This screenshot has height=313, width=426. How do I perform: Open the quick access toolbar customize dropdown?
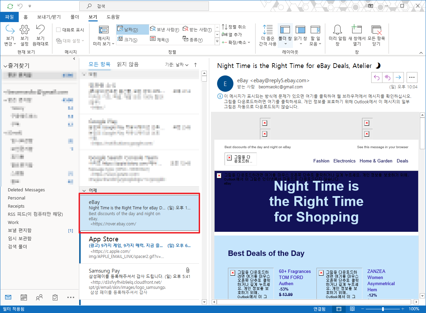(x=30, y=6)
